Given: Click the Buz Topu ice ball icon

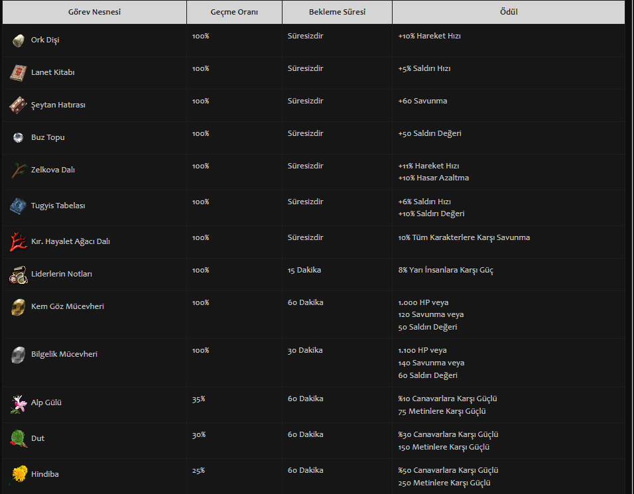Looking at the screenshot, I should pyautogui.click(x=18, y=137).
